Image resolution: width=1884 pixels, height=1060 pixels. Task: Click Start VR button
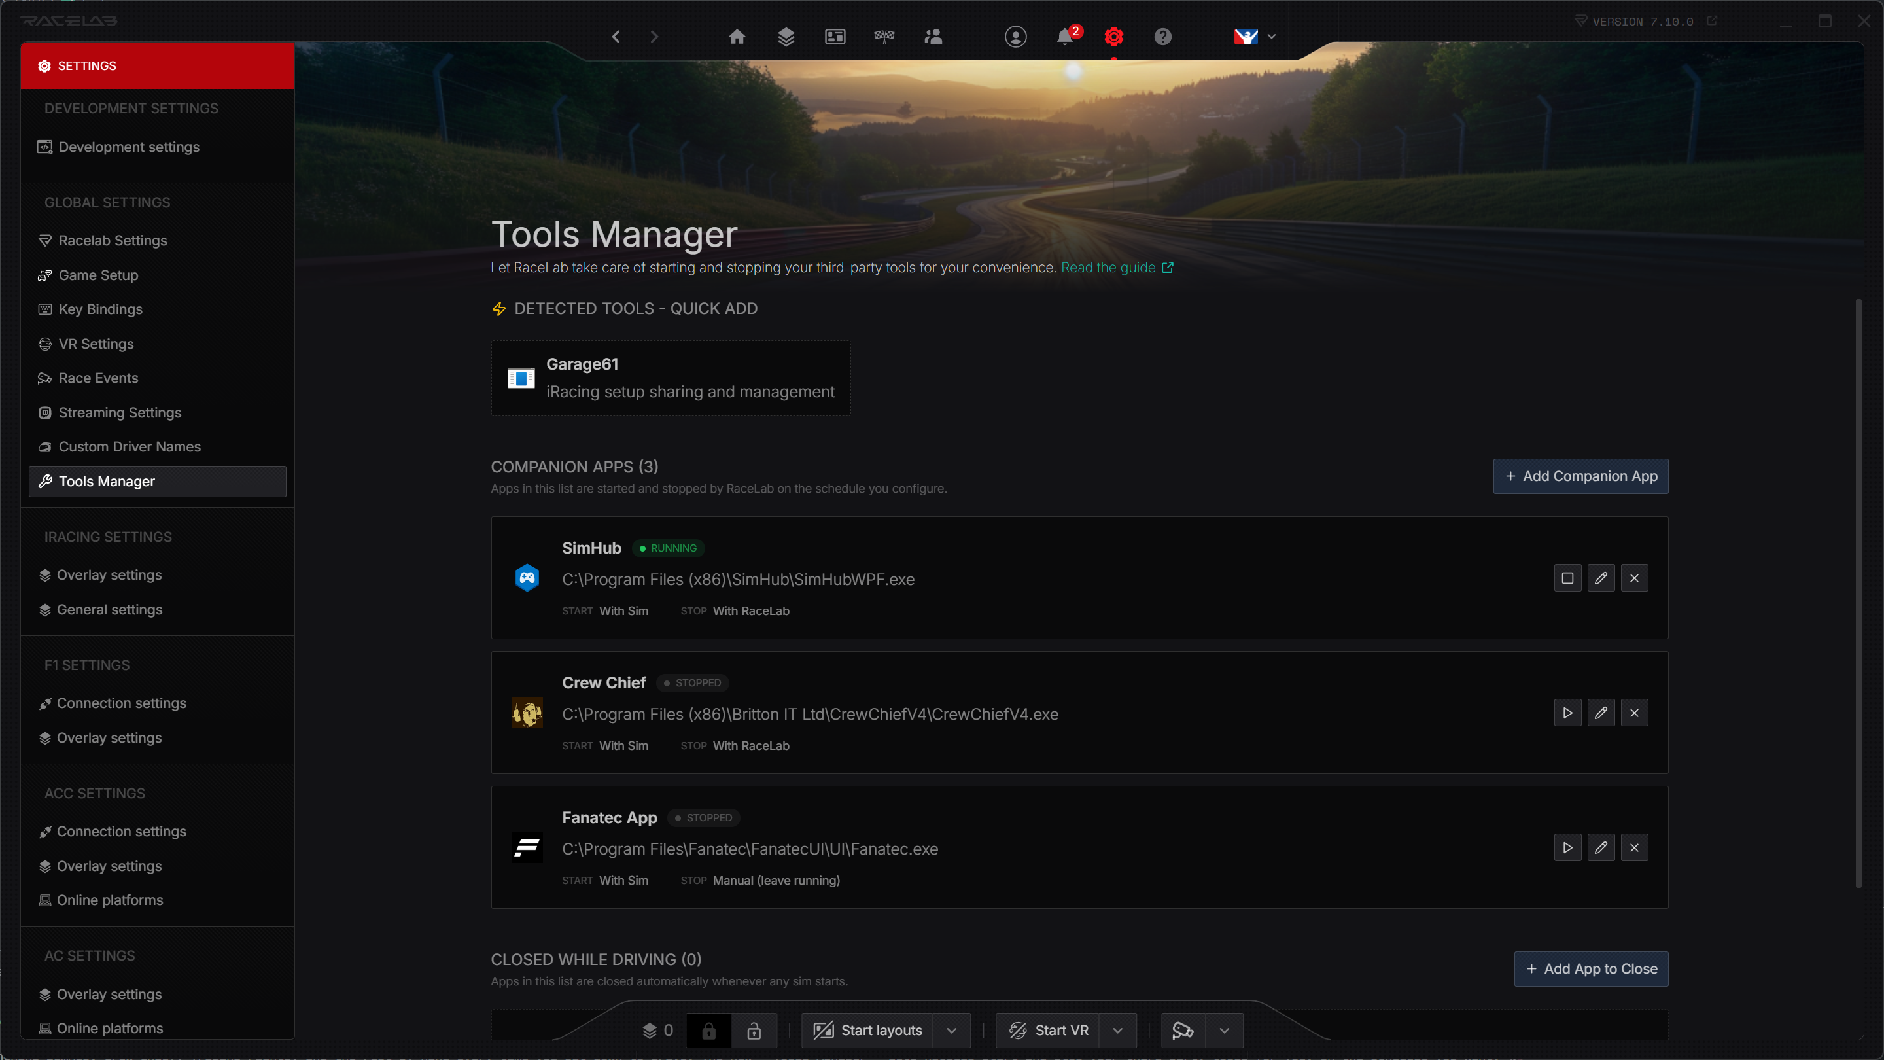pos(1047,1031)
